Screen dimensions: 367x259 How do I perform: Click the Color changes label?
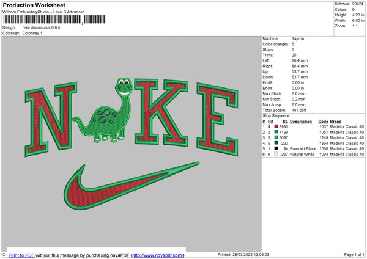coord(276,44)
